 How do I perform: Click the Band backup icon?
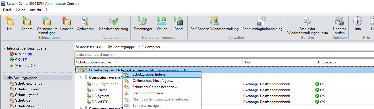pyautogui.click(x=178, y=21)
